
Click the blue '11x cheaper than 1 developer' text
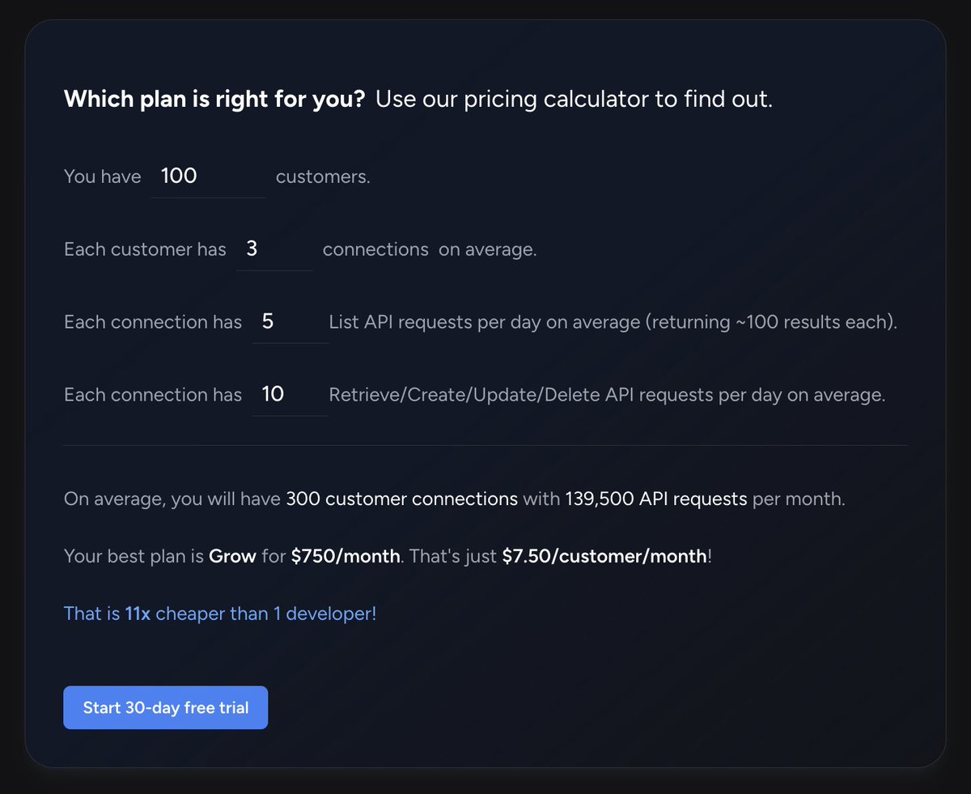[x=220, y=614]
